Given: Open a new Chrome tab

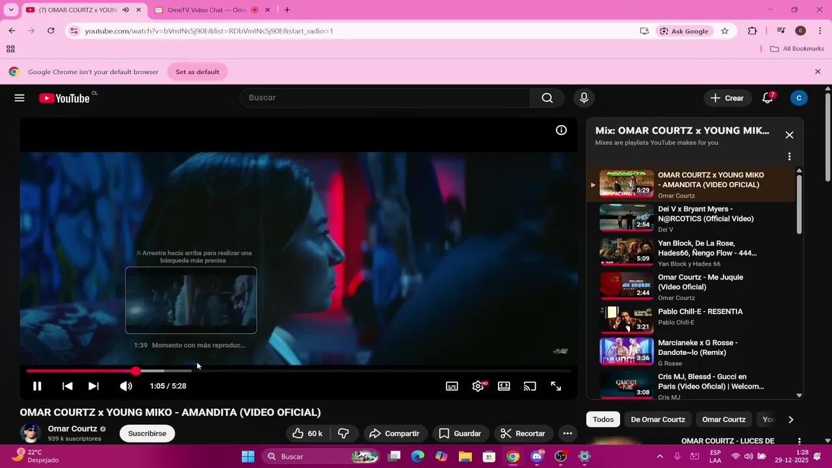Looking at the screenshot, I should [287, 10].
